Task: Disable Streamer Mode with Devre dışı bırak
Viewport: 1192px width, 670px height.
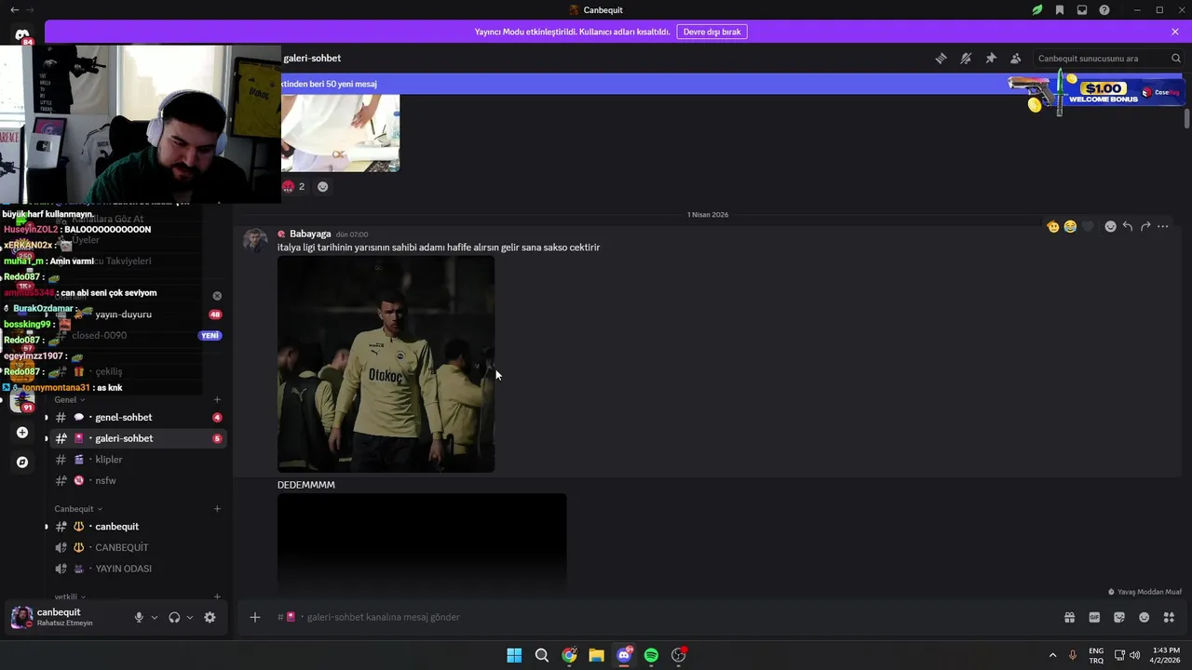Action: 711,32
